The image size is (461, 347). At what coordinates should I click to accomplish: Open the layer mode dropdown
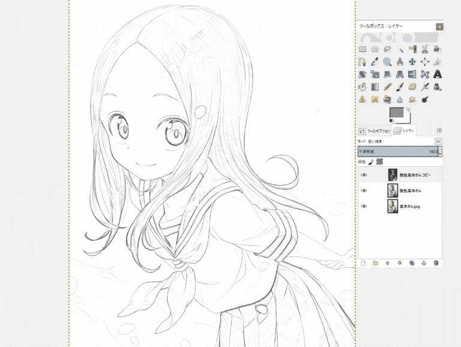[438, 141]
